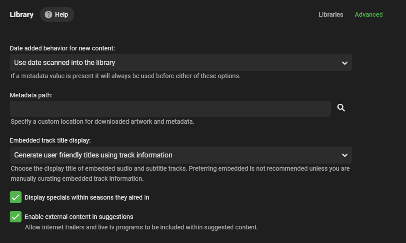Click the 'Specify a custom location' description text

(x=102, y=121)
